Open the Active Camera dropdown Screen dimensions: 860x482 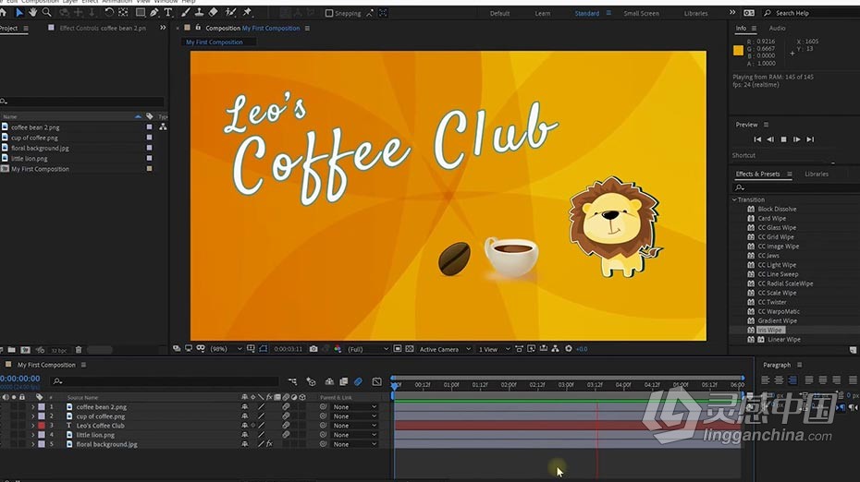coord(444,349)
